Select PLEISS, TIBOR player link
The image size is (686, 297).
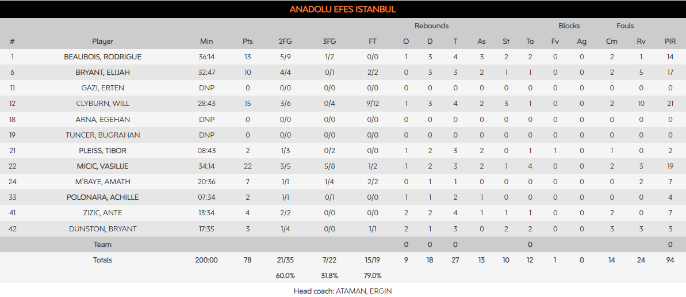[x=102, y=151]
